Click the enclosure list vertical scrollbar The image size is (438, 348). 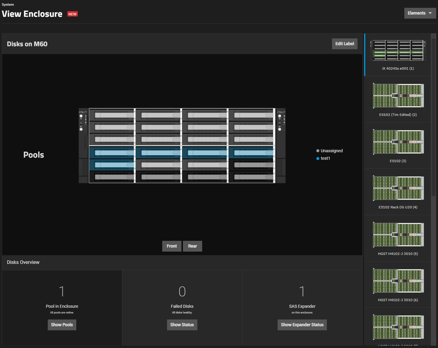click(433, 120)
